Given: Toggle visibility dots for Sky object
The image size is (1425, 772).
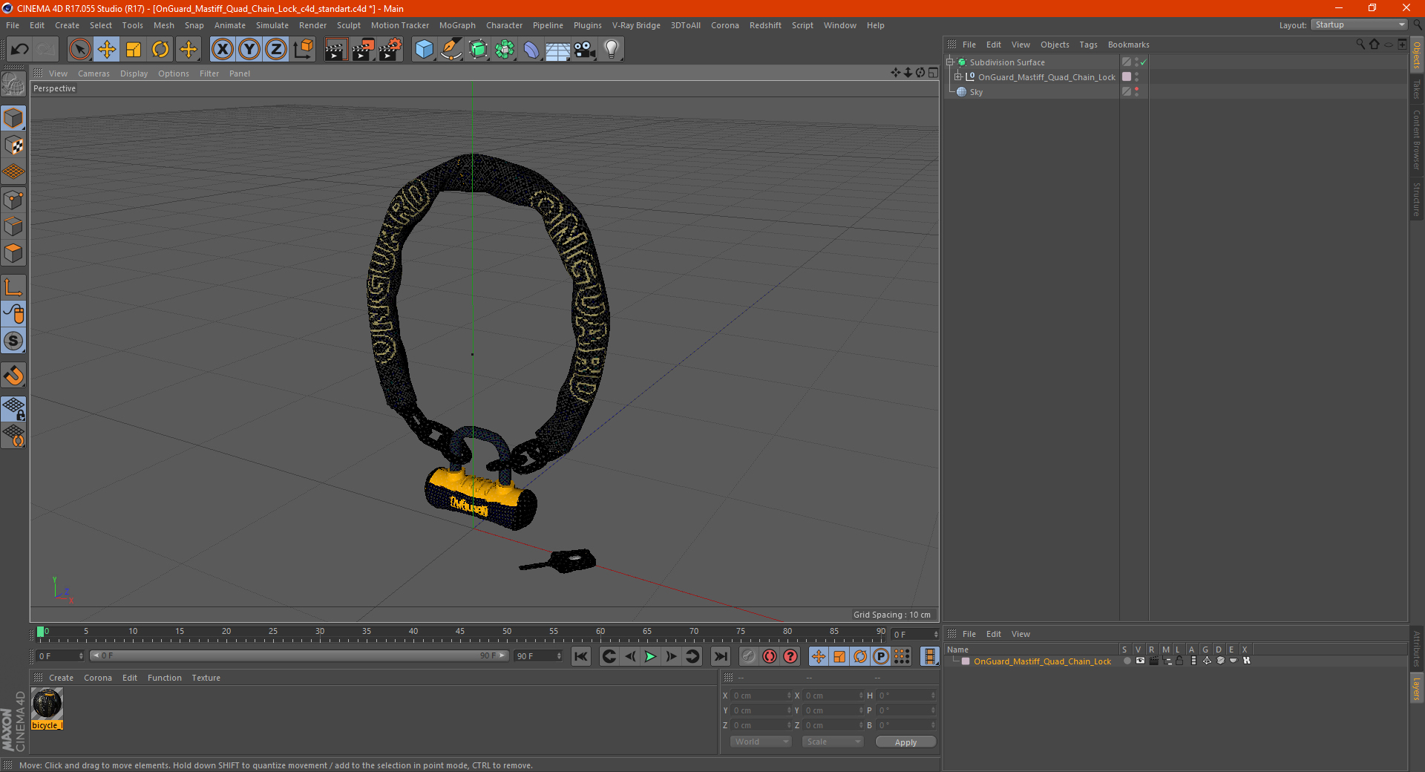Looking at the screenshot, I should point(1136,92).
